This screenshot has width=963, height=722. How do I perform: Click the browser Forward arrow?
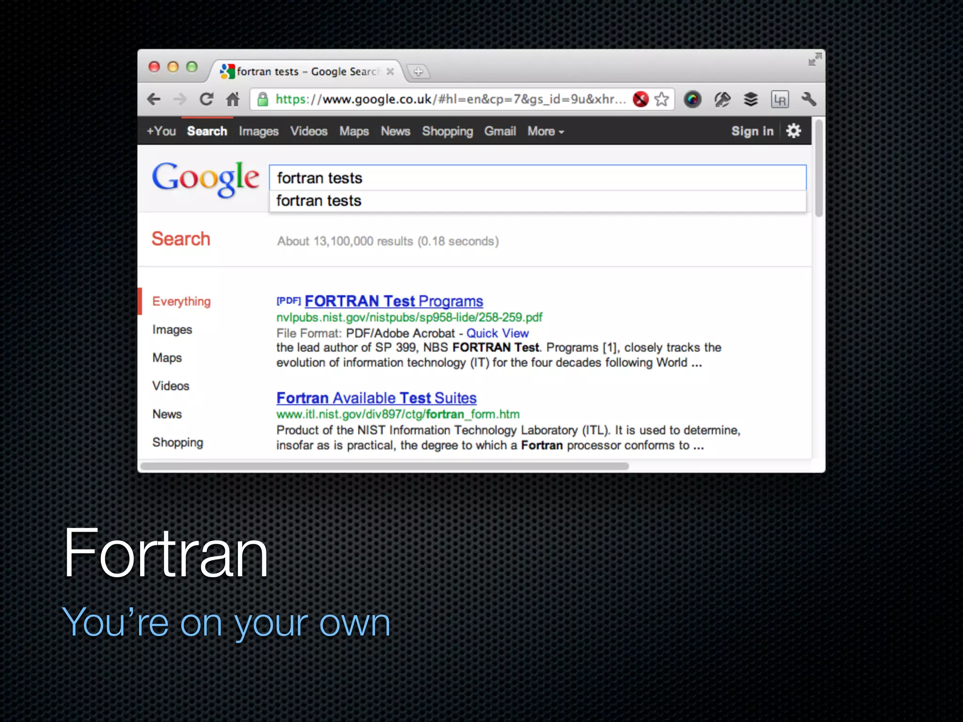pyautogui.click(x=180, y=99)
